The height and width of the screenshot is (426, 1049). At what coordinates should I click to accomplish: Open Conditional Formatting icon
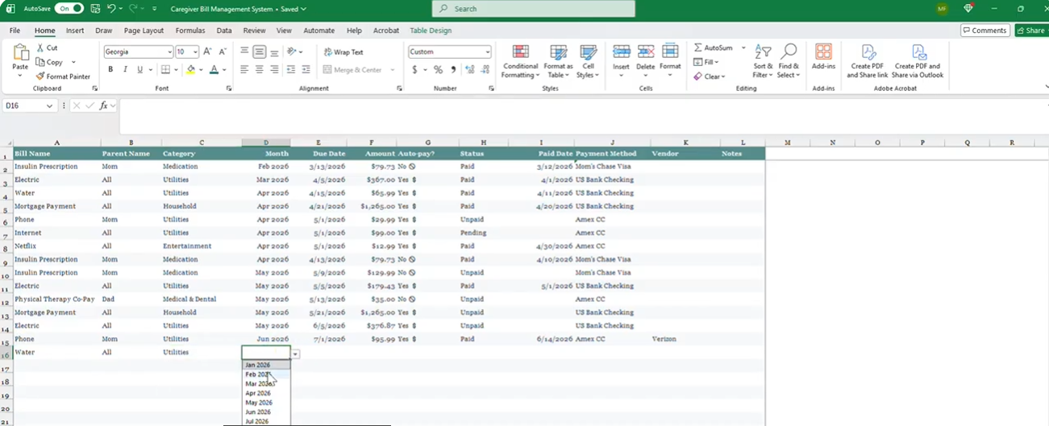coord(521,52)
